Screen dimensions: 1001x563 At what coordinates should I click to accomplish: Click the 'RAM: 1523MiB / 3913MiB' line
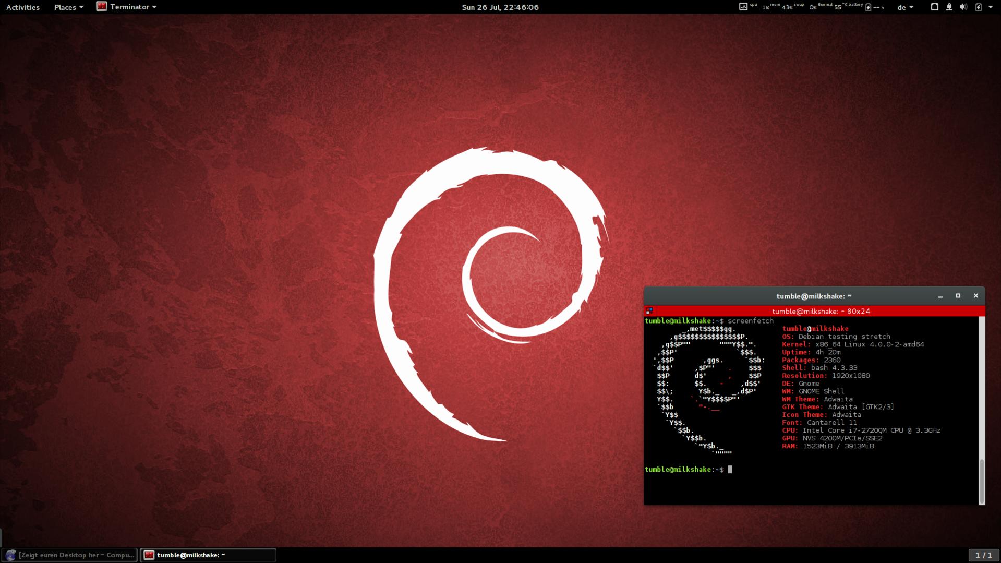coord(828,446)
